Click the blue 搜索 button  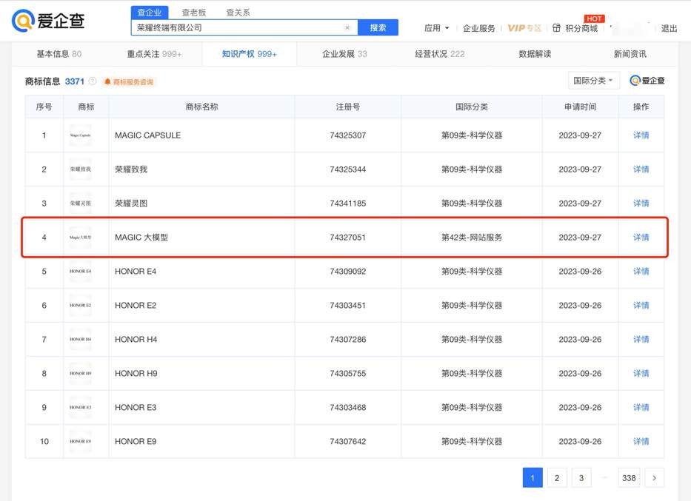point(378,27)
